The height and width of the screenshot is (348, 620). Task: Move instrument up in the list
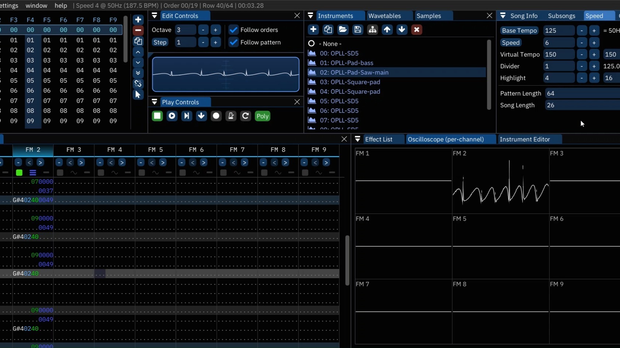tap(387, 30)
